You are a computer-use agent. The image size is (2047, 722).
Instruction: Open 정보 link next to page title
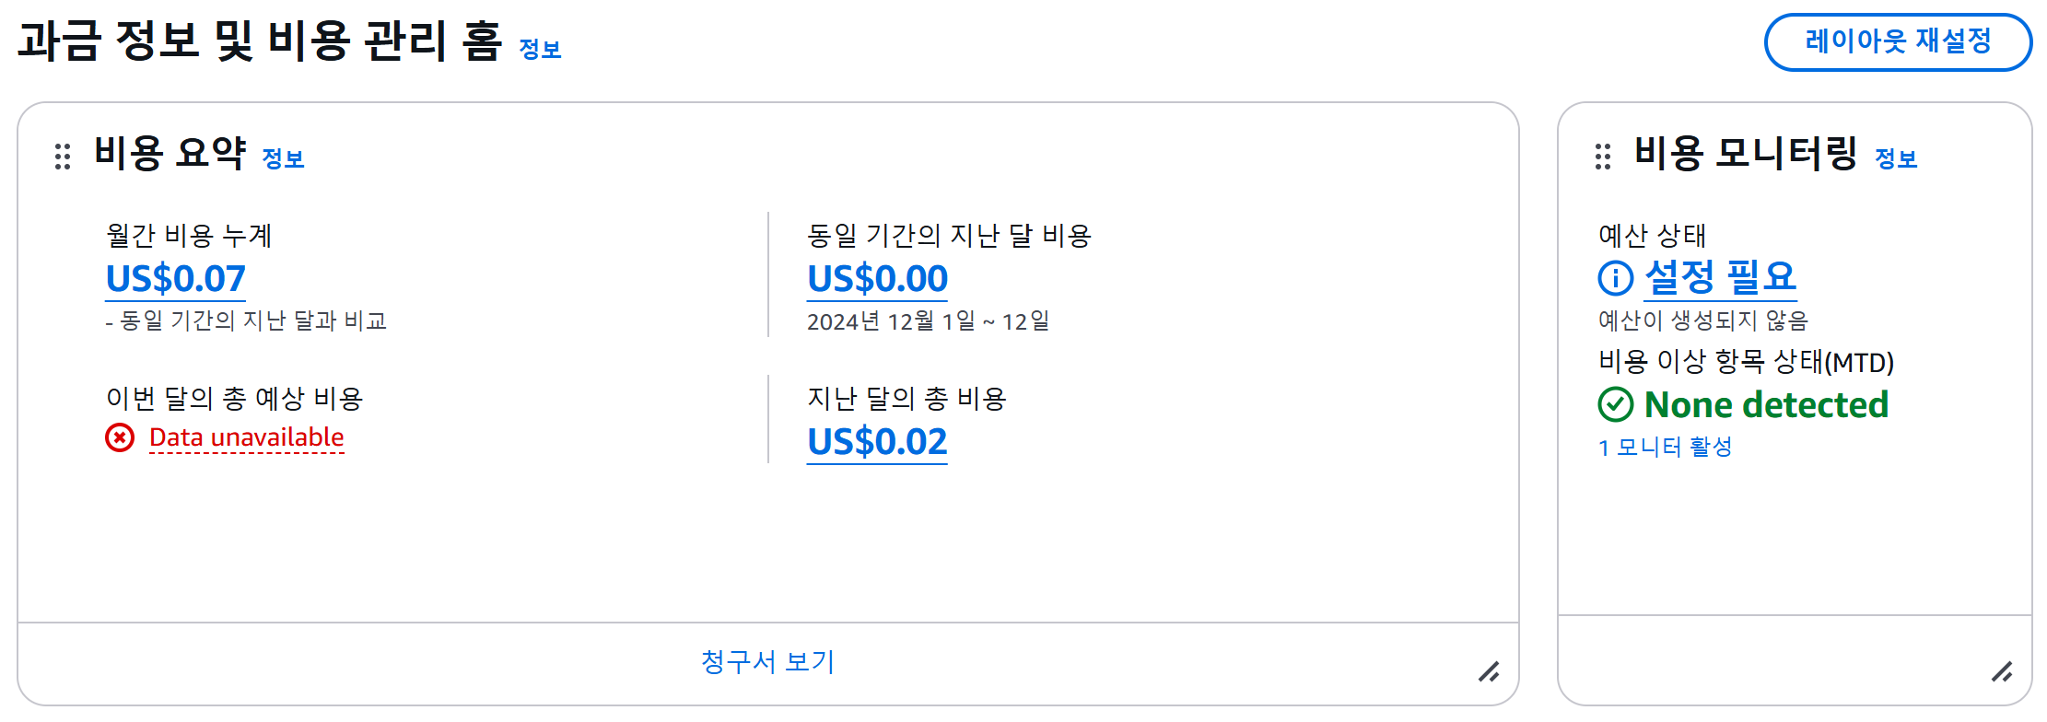coord(540,49)
